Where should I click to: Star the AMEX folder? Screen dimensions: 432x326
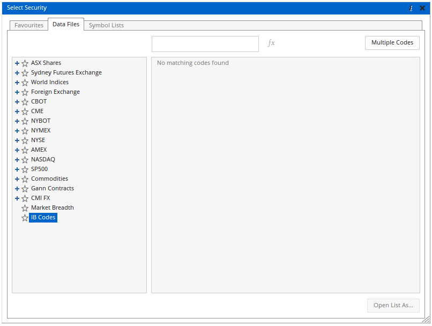click(x=25, y=150)
